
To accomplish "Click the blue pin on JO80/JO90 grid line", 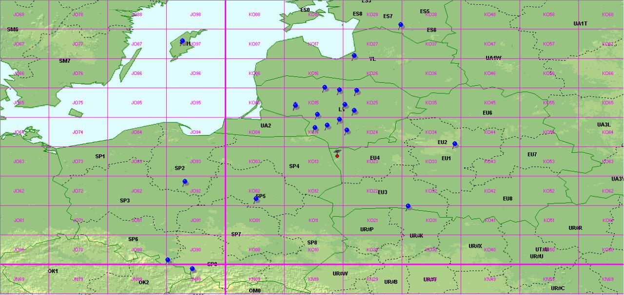I will point(168,260).
